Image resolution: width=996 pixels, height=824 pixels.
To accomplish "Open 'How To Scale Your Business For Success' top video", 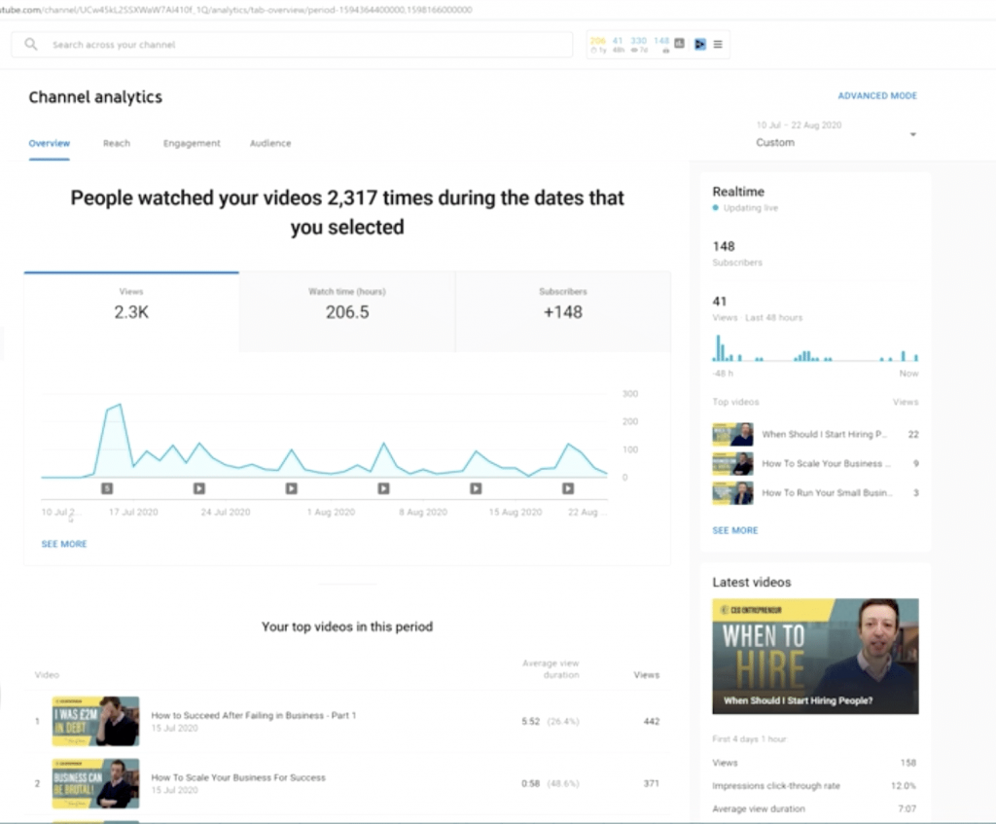I will click(x=238, y=777).
